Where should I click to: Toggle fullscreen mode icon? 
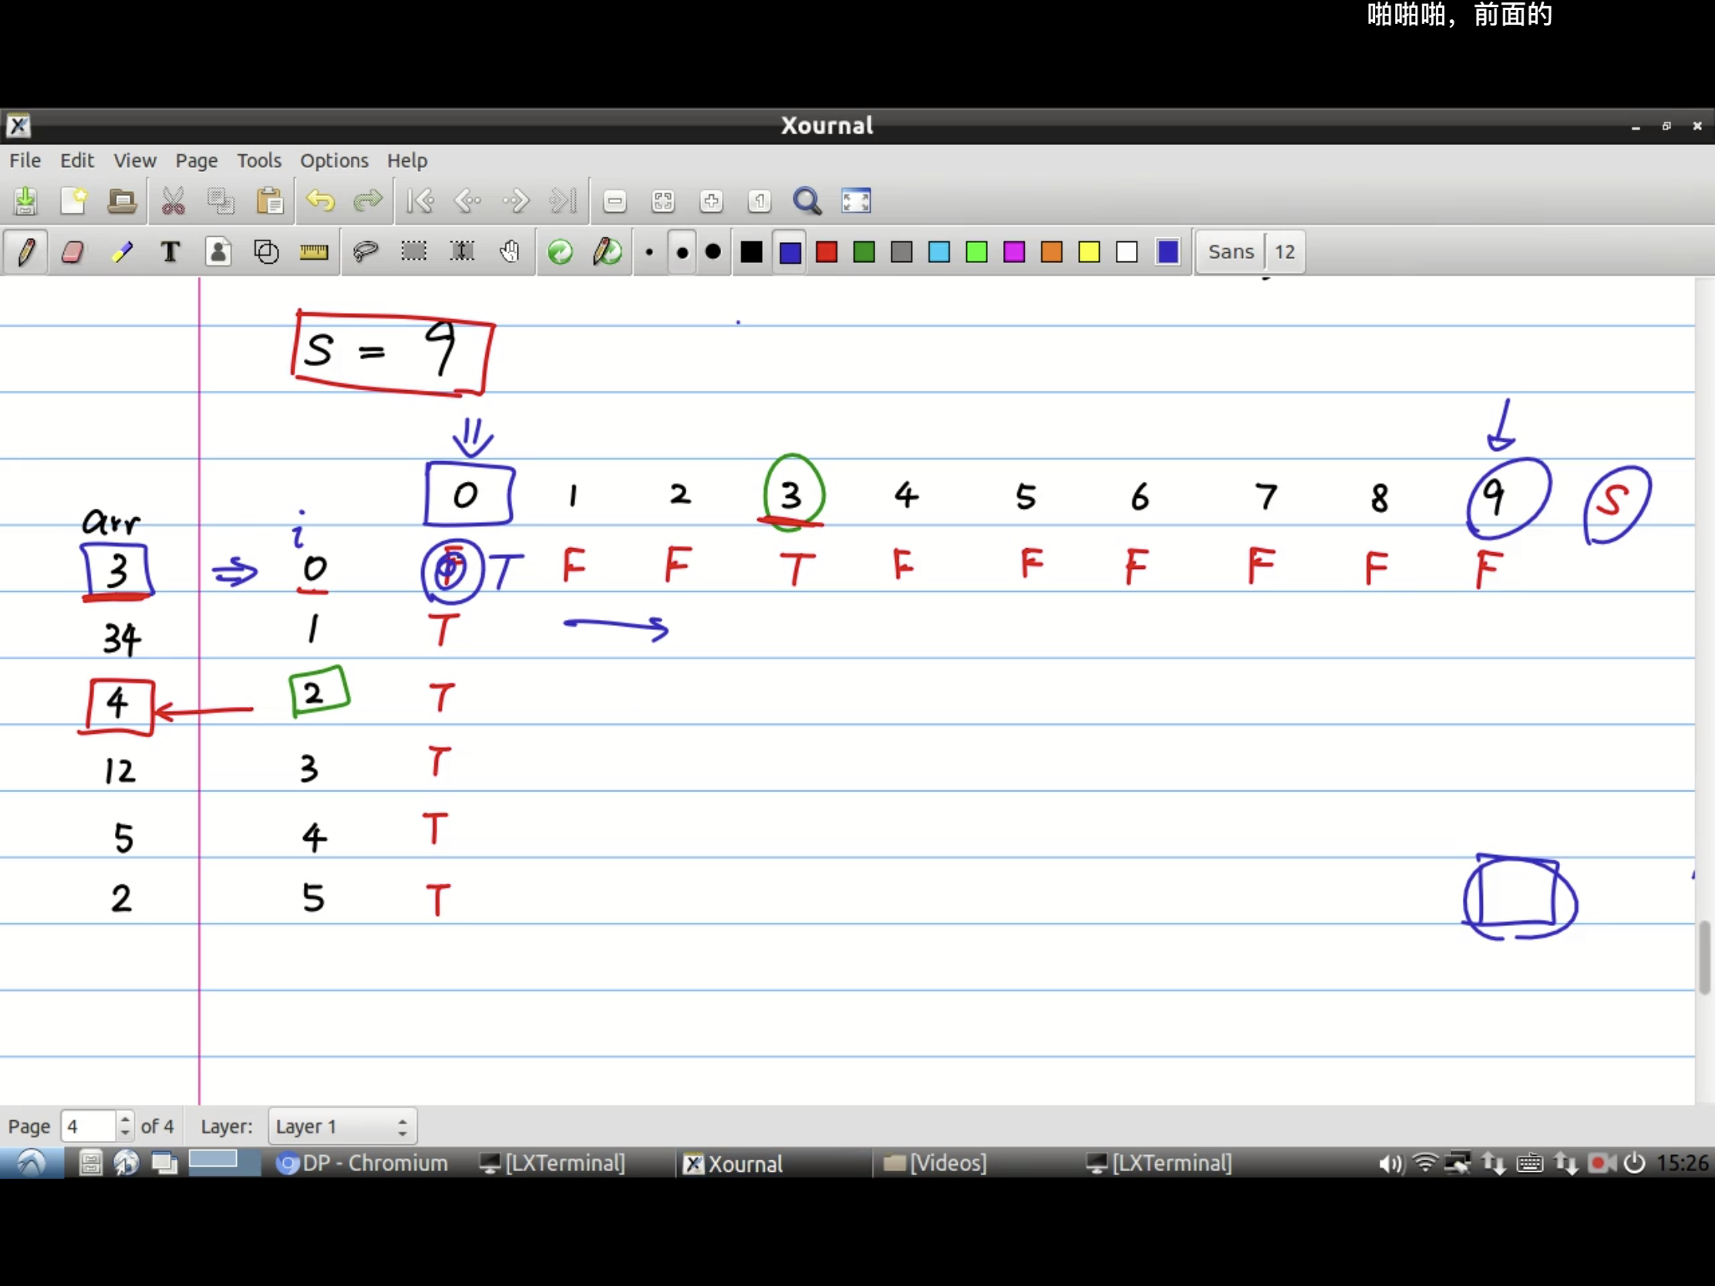coord(856,201)
